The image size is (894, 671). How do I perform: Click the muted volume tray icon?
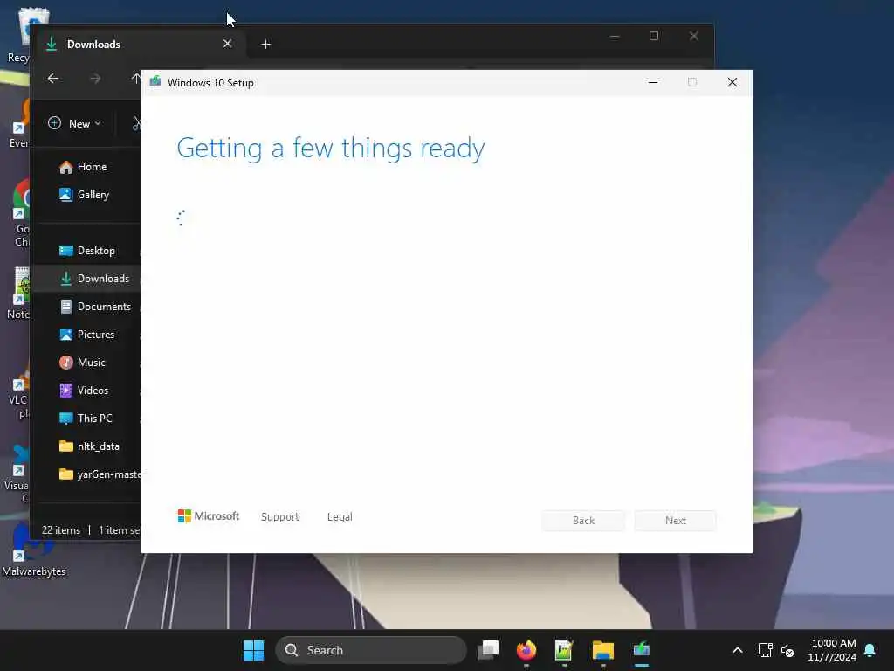tap(787, 650)
